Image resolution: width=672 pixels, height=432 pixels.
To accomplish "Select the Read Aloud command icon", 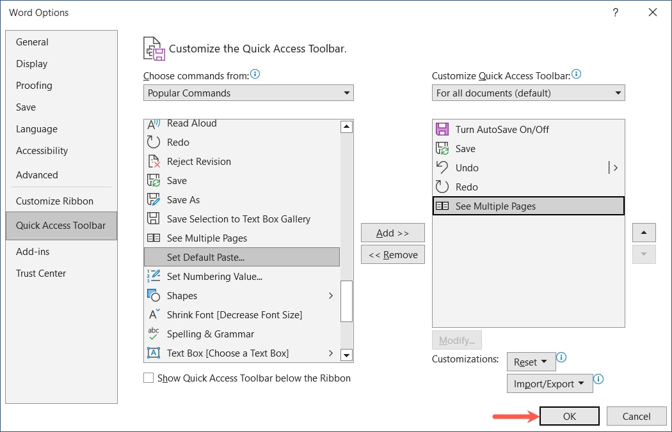I will 154,123.
